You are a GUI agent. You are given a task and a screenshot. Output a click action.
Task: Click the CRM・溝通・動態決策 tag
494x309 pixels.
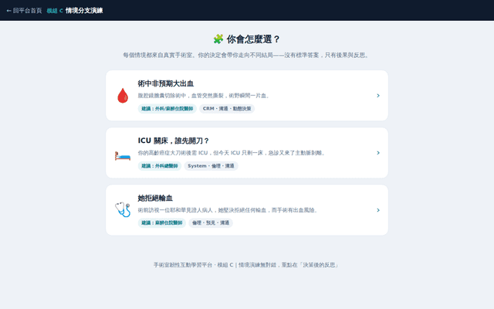(x=227, y=108)
